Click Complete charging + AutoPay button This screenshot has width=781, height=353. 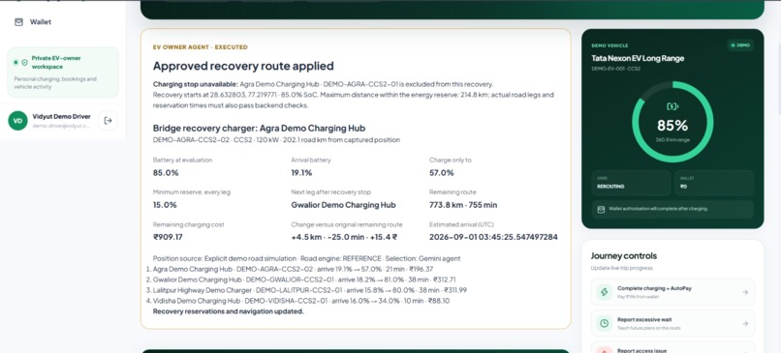672,292
